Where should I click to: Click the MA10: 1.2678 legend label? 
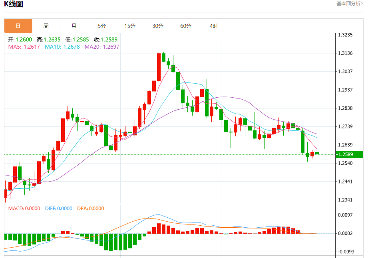[62, 47]
